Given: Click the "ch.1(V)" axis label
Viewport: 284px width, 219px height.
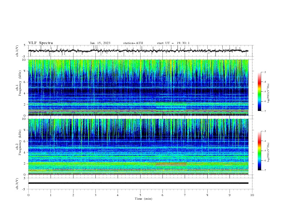Looking at the screenshot, I should [x=17, y=51].
